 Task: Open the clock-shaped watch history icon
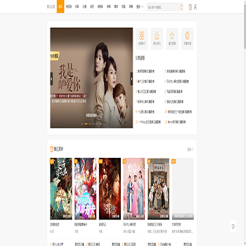click(190, 8)
